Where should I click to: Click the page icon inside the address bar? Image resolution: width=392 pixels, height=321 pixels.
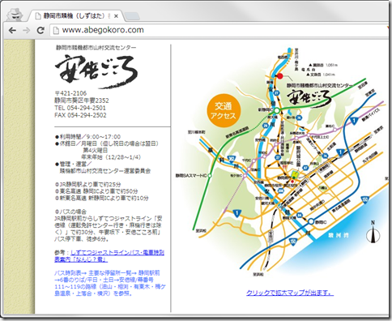click(56, 30)
